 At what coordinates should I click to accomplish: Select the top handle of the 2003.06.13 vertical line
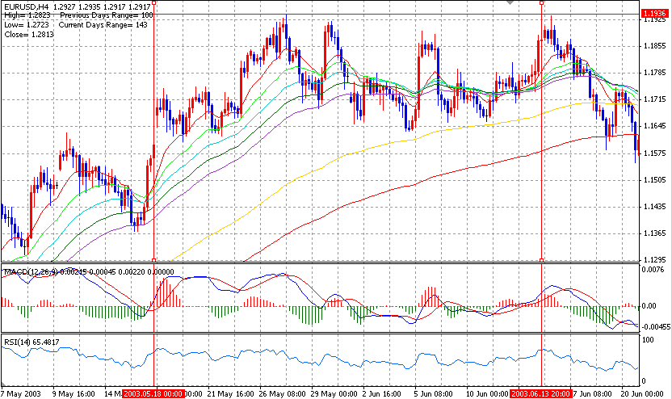(x=542, y=2)
